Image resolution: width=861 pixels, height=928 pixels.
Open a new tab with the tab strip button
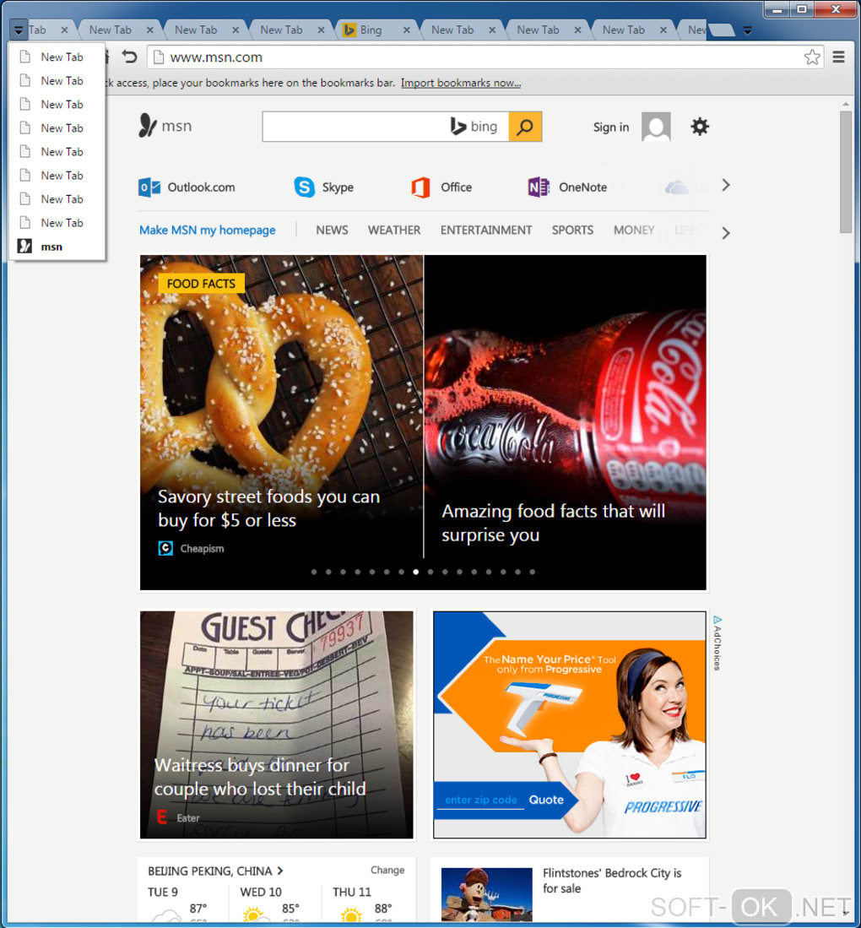pos(722,30)
